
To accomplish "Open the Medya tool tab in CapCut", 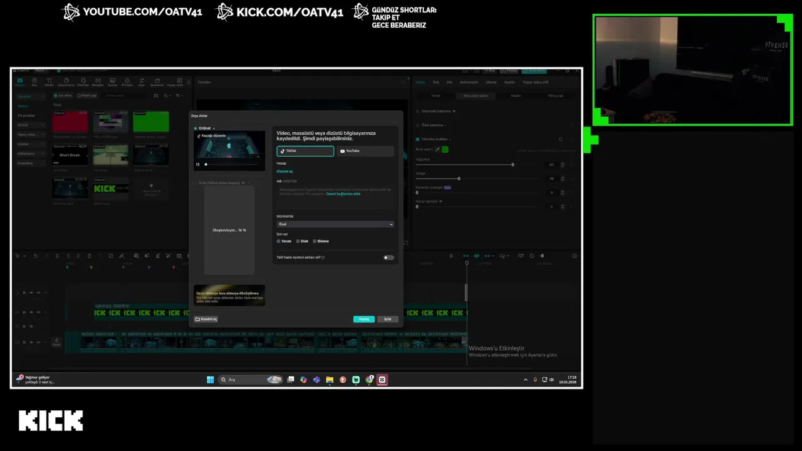I will 20,82.
